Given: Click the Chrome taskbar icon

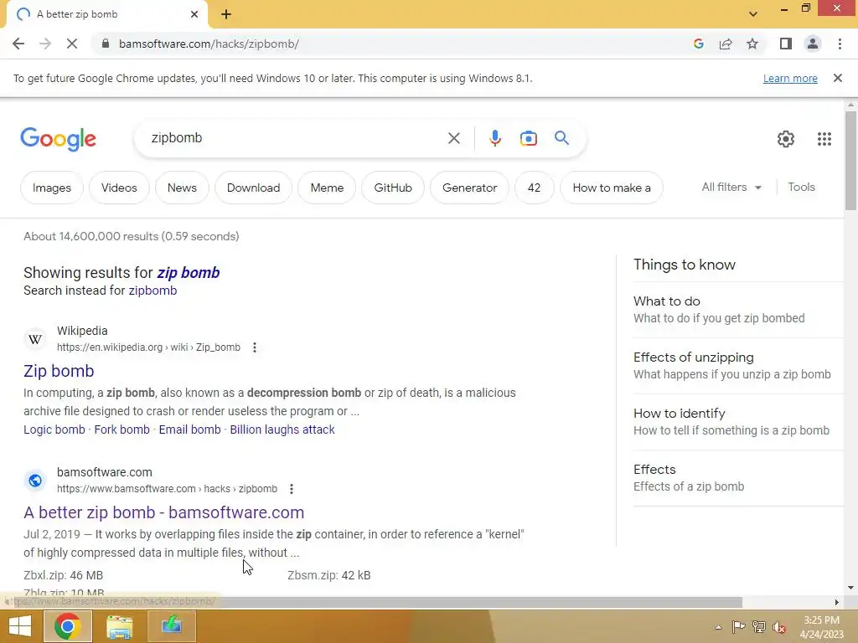Looking at the screenshot, I should tap(67, 626).
